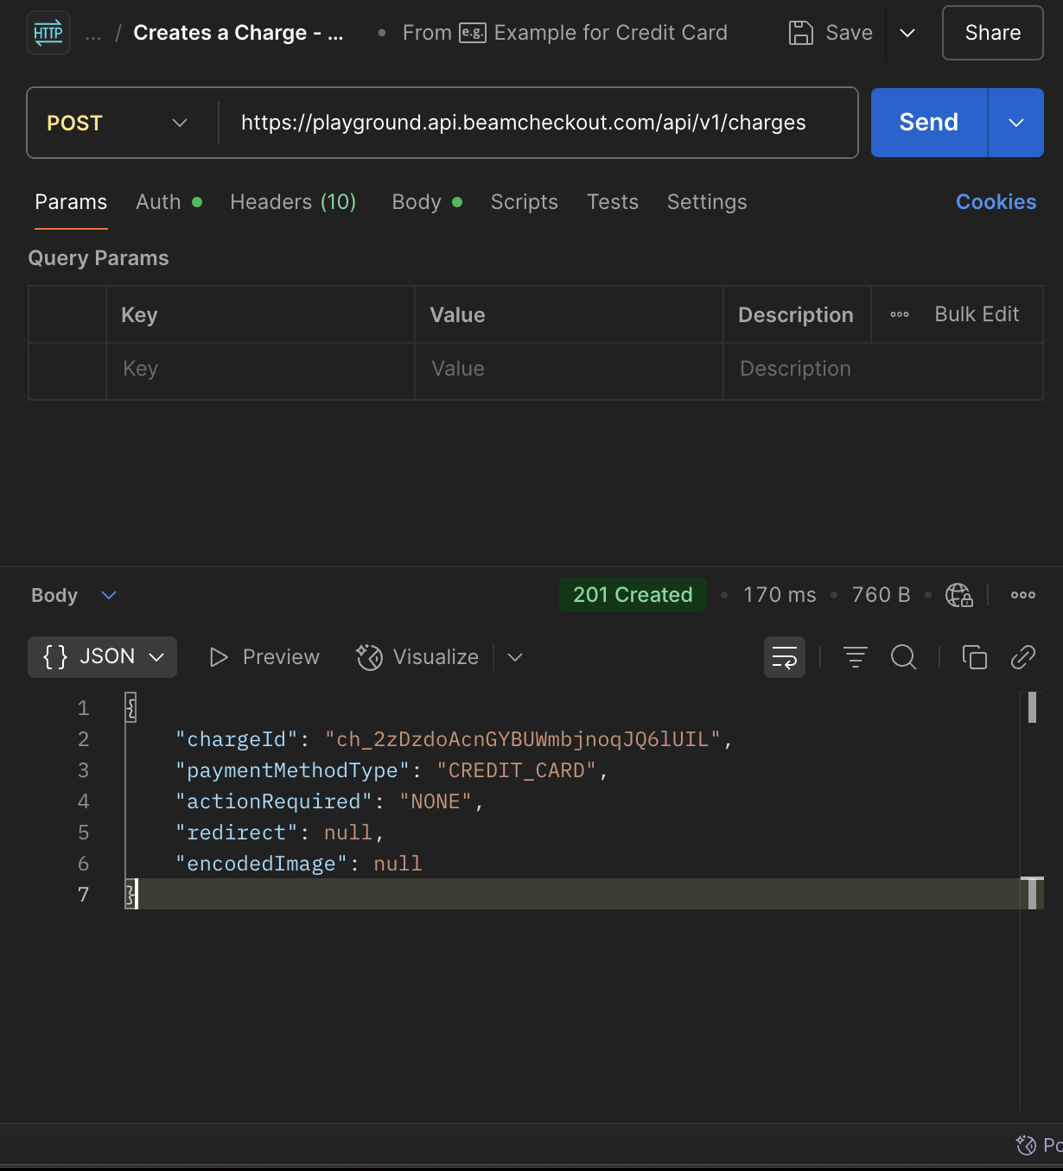Open the Scripts tab

tap(525, 202)
